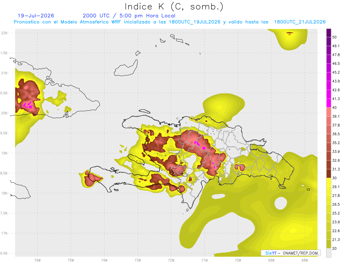Click the colorbar label "32.6"
The width and height of the screenshot is (342, 264).
pos(336,160)
